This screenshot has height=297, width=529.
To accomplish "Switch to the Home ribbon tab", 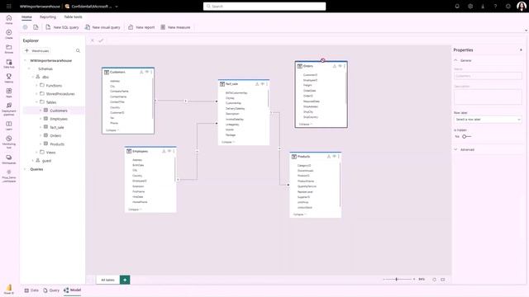I will (26, 16).
